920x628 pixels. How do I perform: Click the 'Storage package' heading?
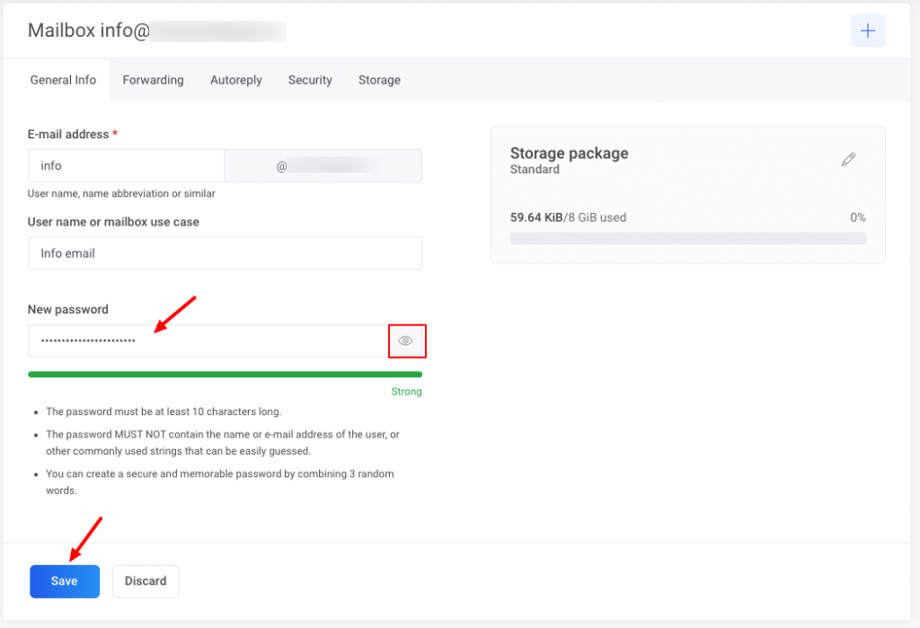click(x=569, y=153)
